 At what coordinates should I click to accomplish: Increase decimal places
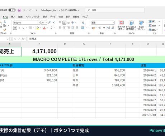tap(109, 28)
